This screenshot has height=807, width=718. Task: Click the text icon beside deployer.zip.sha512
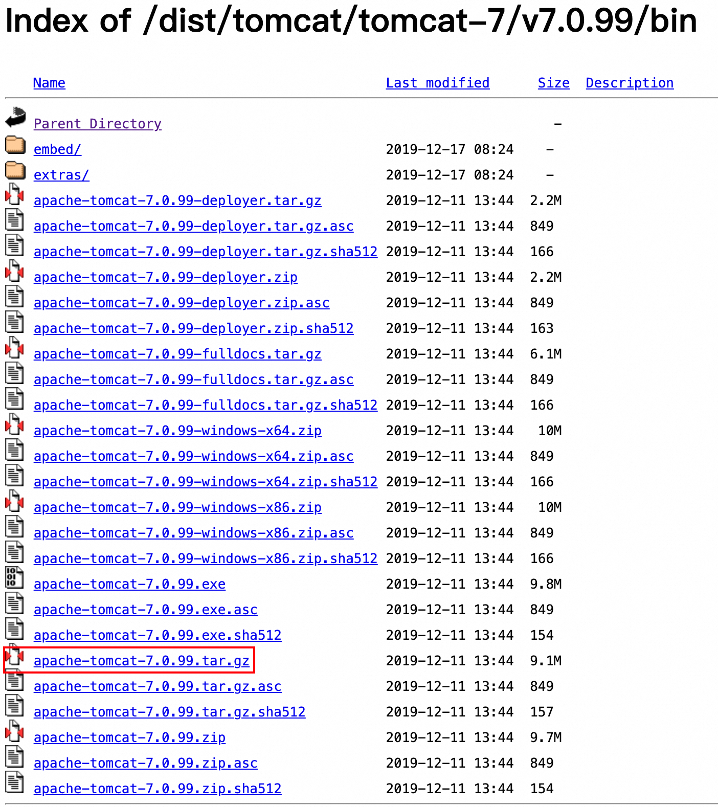point(15,322)
